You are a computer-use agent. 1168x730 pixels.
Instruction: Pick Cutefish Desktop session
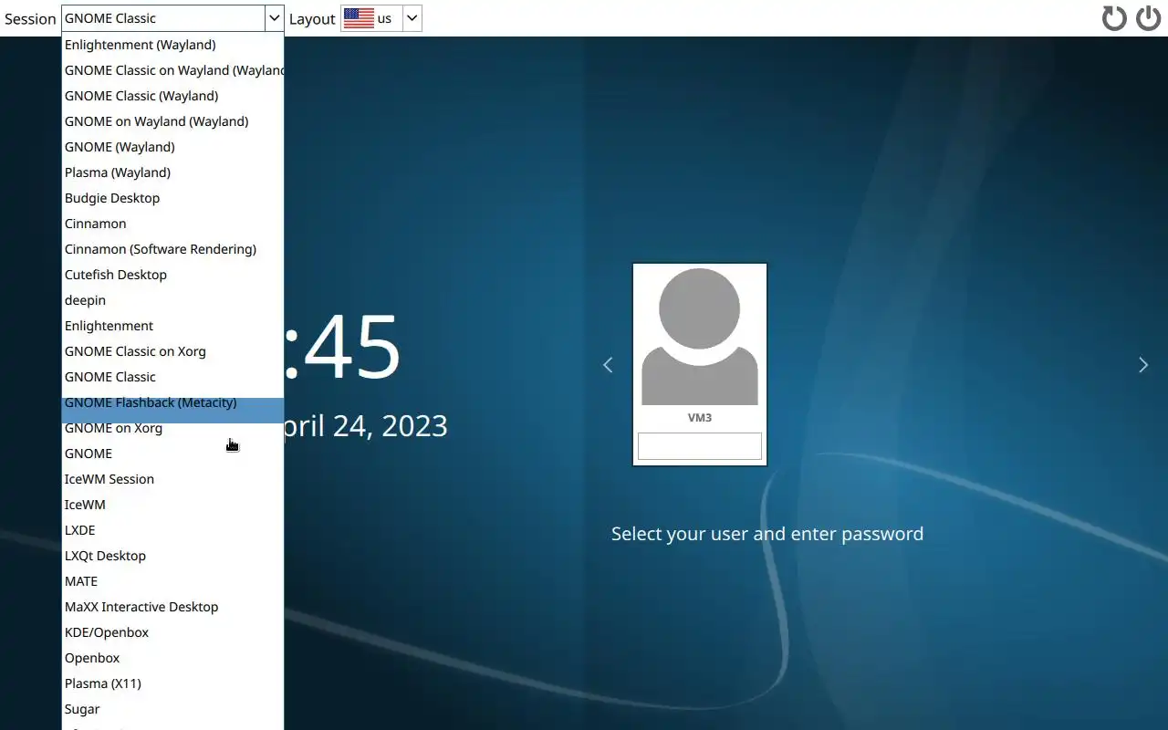click(172, 275)
